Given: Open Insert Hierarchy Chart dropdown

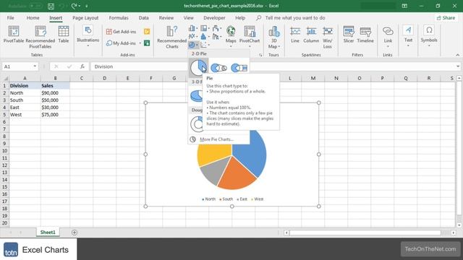Looking at the screenshot, I should click(205, 28).
